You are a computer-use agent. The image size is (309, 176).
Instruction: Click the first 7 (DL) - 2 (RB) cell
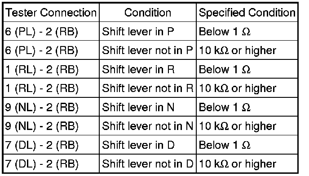coord(51,145)
